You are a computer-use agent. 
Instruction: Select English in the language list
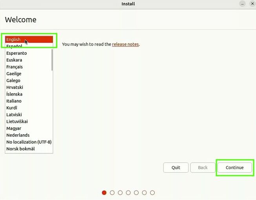(x=29, y=40)
